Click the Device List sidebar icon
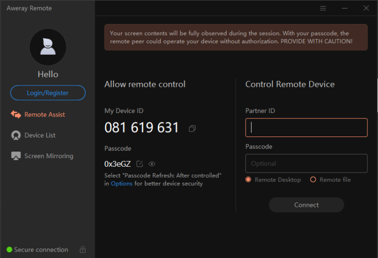The image size is (378, 258). click(16, 135)
